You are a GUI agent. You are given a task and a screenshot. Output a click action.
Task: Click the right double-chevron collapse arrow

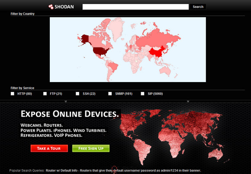click(188, 101)
